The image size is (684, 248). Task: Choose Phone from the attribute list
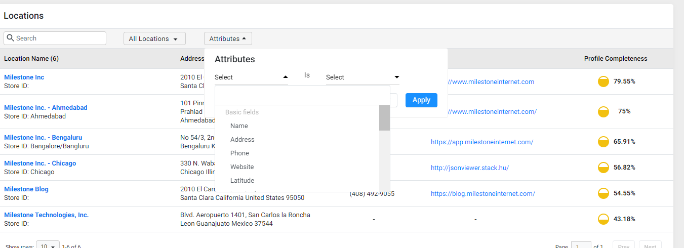(239, 153)
